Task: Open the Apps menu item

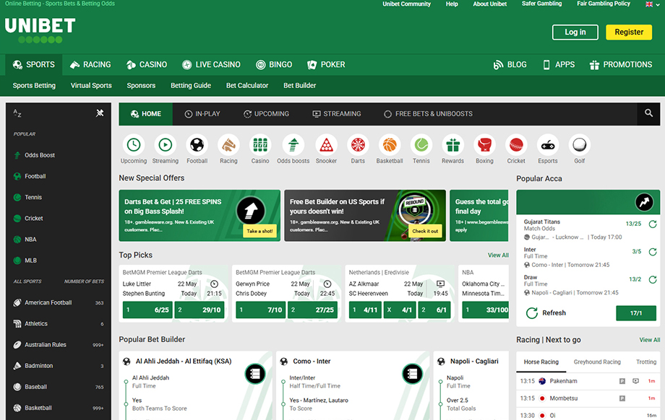Action: 559,65
